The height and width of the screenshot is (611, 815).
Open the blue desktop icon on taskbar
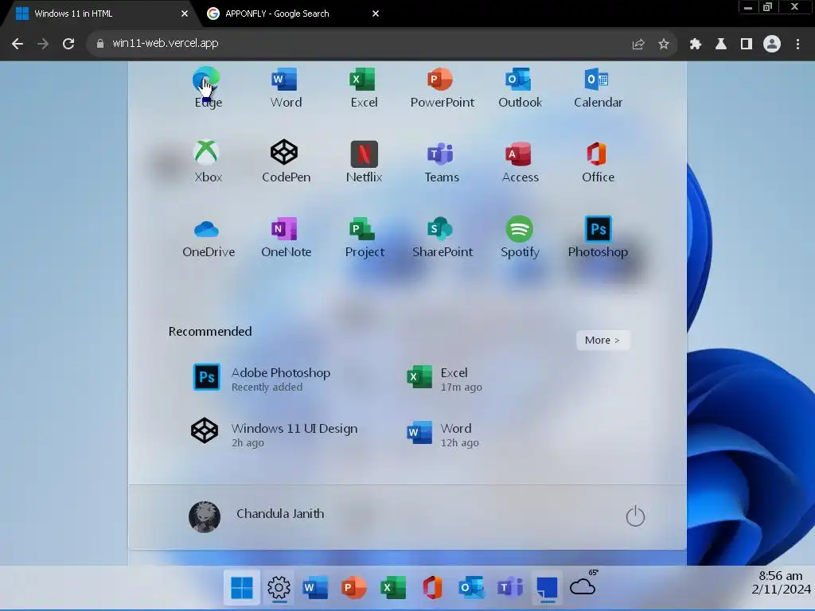548,588
